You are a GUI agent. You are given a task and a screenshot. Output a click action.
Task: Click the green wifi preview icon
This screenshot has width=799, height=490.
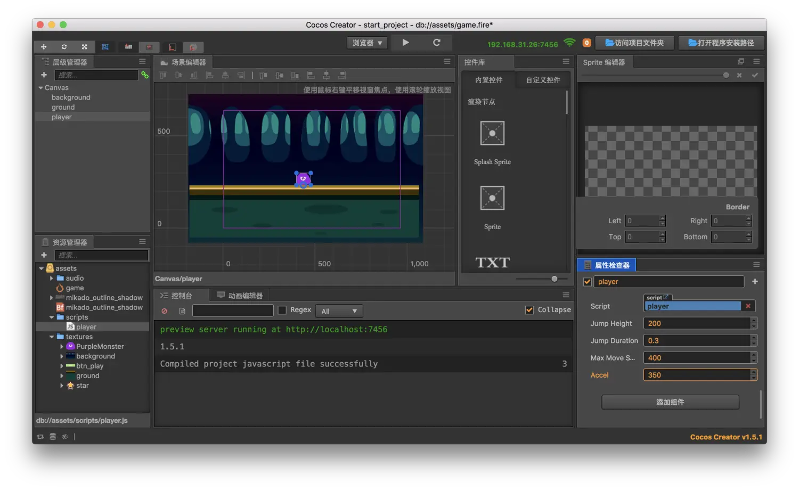pos(569,43)
